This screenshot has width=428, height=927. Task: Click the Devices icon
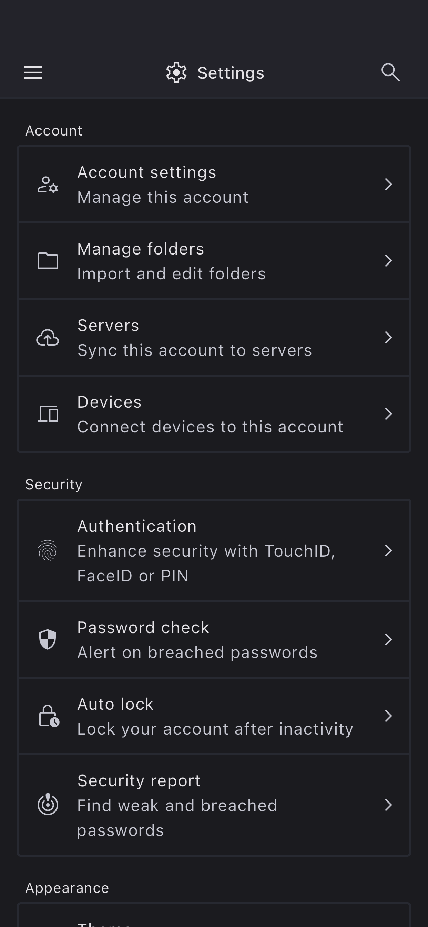click(x=48, y=414)
